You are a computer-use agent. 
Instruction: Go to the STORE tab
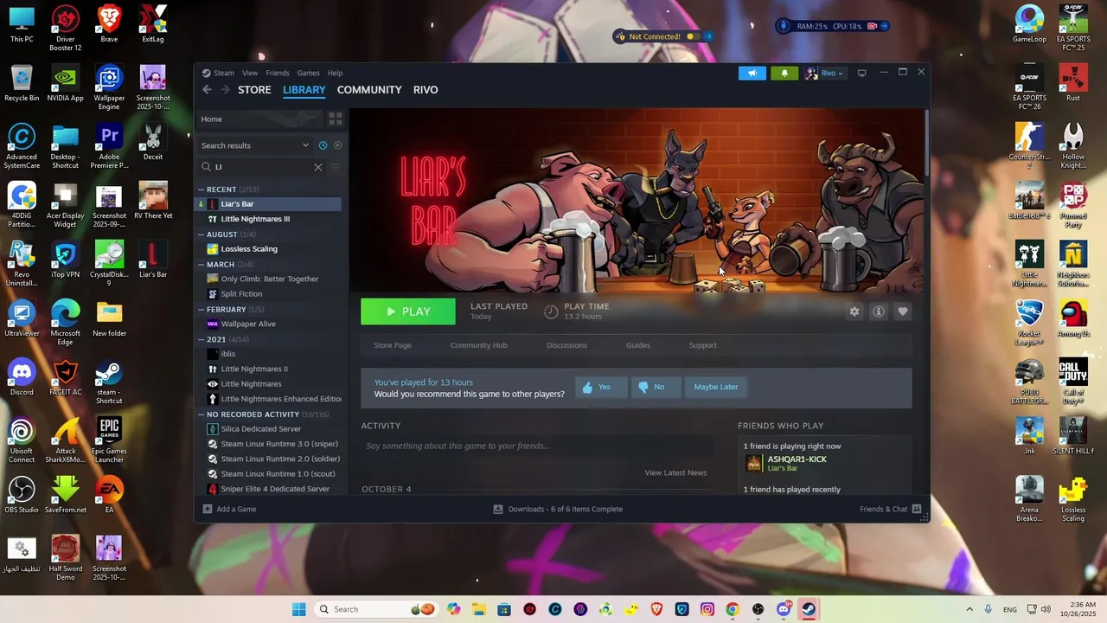(254, 89)
